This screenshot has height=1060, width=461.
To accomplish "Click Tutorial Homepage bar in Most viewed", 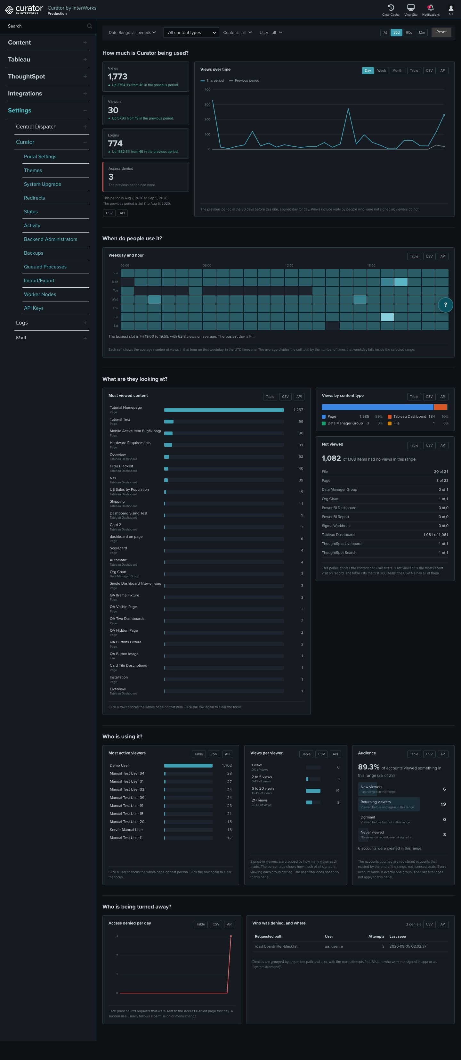I will point(224,410).
